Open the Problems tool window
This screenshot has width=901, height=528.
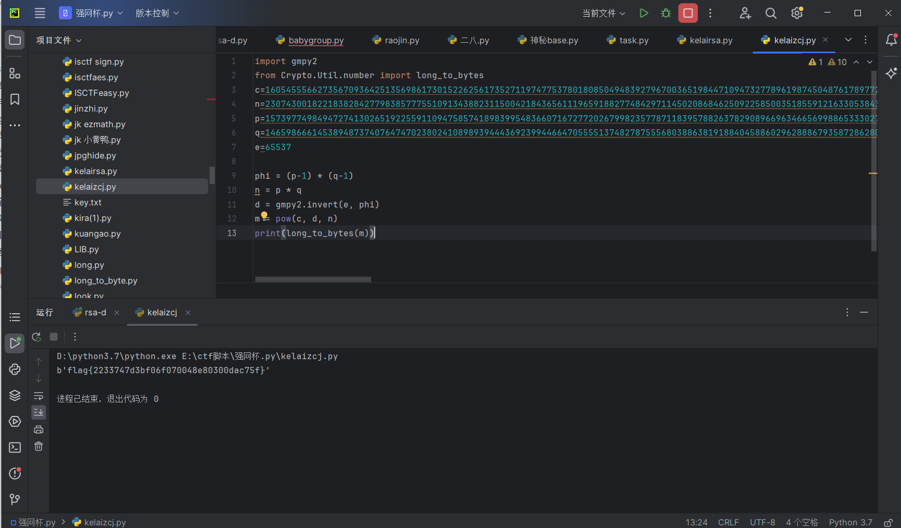click(x=15, y=473)
